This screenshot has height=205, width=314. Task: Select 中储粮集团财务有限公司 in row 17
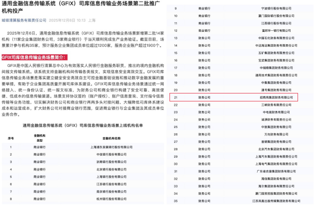click(x=276, y=67)
